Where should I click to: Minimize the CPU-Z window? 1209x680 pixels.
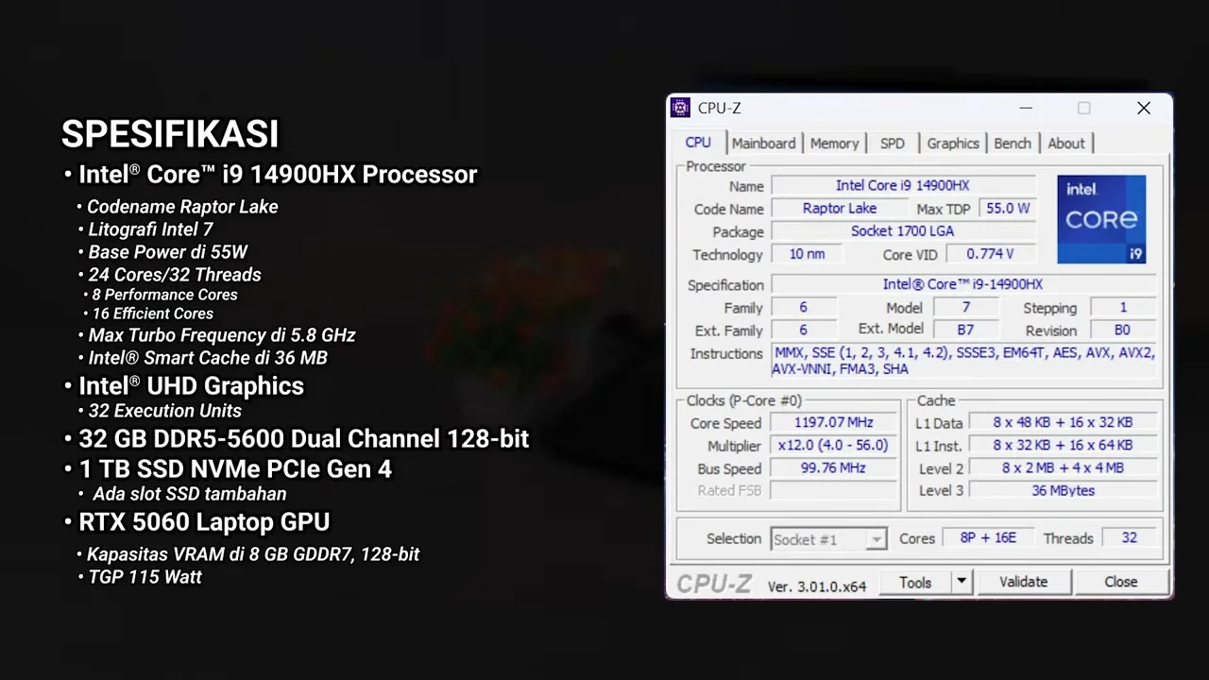pos(1026,109)
